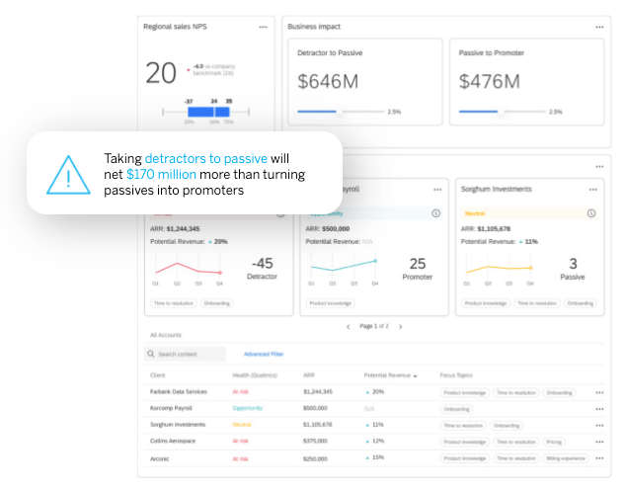Click Product knowledge tag on Sorghum card
The height and width of the screenshot is (492, 626).
pyautogui.click(x=486, y=303)
